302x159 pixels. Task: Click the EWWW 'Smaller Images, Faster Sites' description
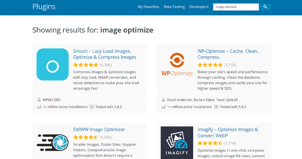tap(105, 150)
